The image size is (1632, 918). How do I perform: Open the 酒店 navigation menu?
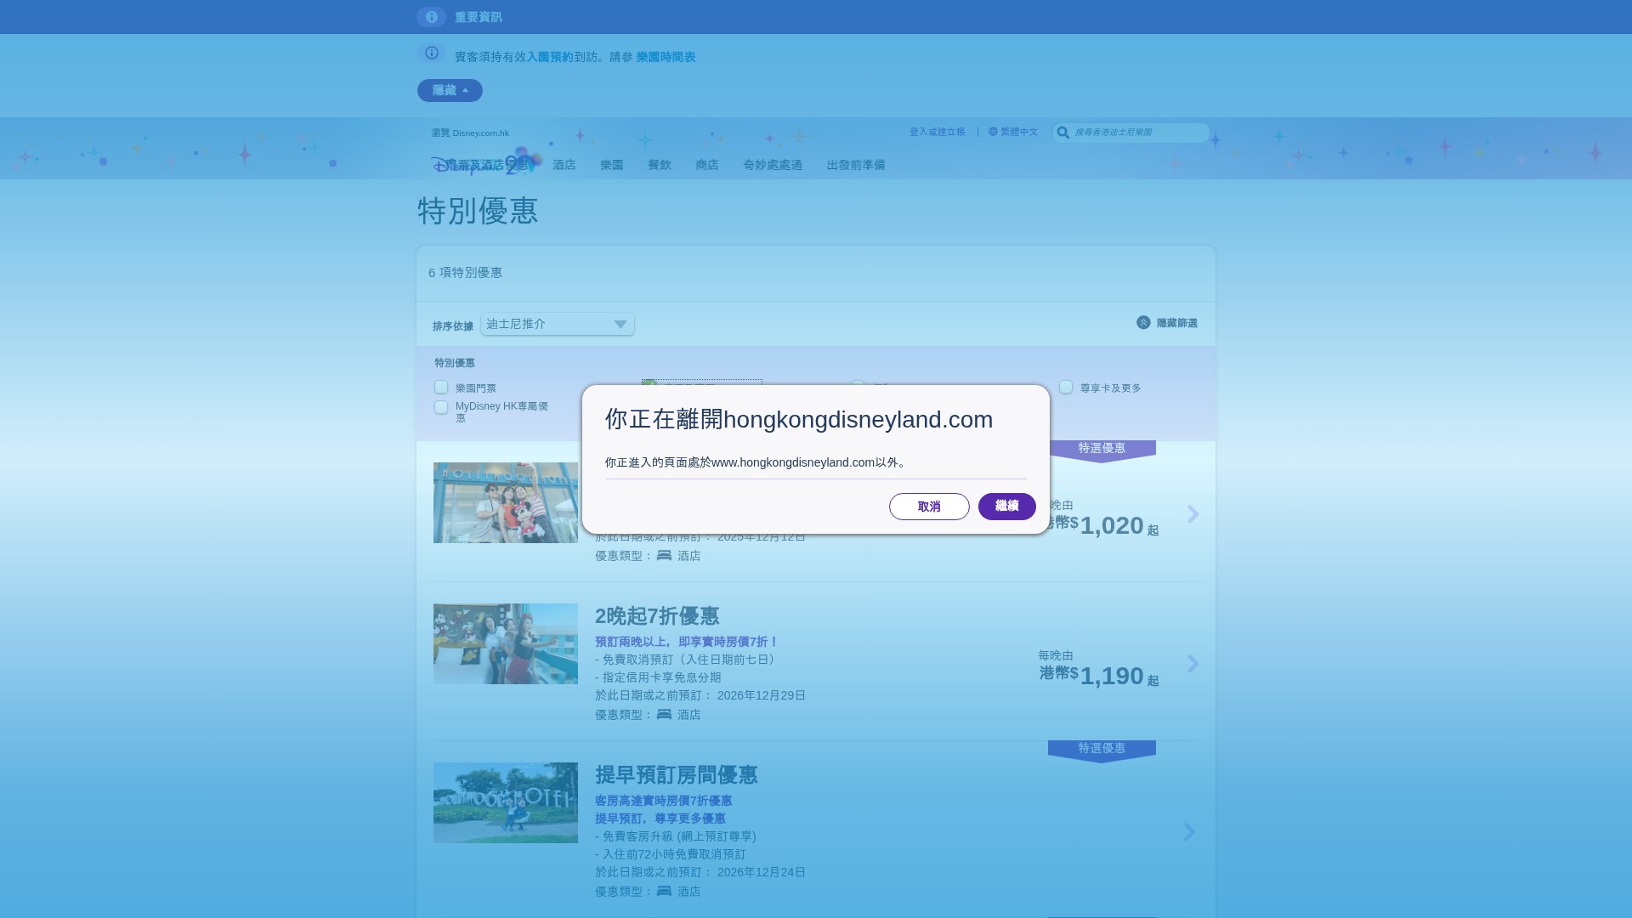tap(564, 165)
